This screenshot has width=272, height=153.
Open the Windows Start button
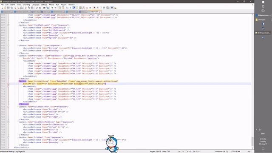click(263, 2)
